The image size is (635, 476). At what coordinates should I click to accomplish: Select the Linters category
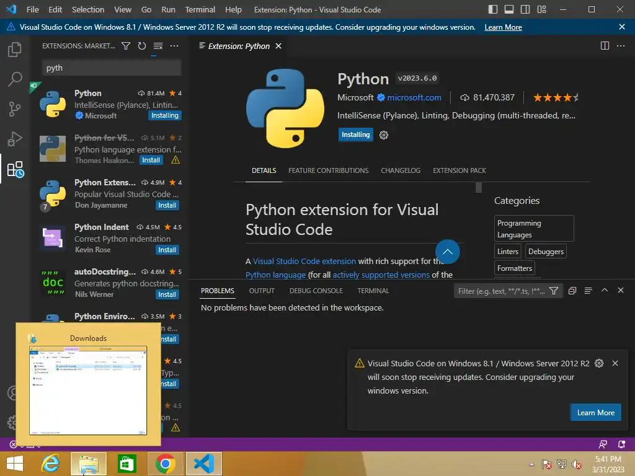coord(508,252)
